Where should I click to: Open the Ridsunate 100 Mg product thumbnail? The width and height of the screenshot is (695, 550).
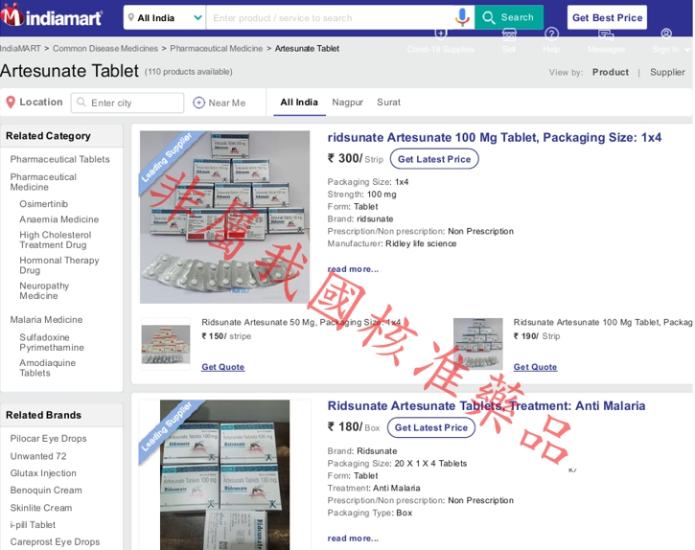pyautogui.click(x=477, y=343)
